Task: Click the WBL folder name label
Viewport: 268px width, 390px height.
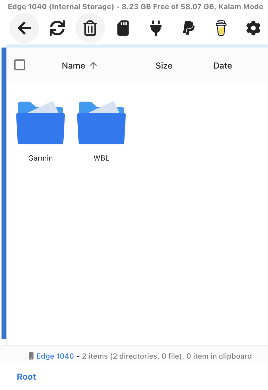Action: click(101, 158)
